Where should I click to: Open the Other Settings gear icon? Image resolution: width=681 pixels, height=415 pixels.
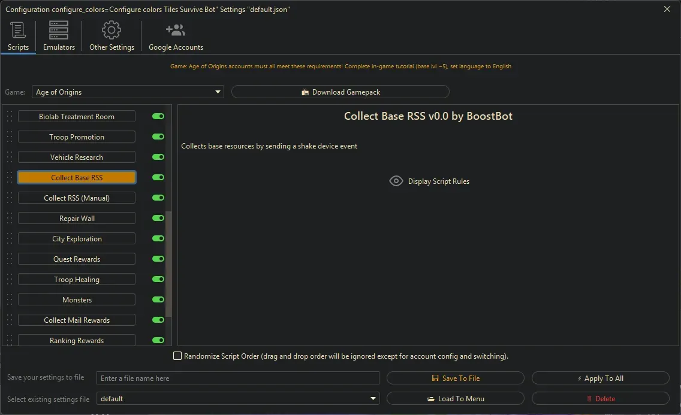[111, 29]
